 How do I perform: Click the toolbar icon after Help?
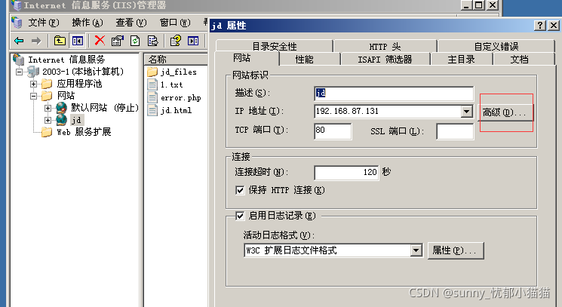point(193,41)
